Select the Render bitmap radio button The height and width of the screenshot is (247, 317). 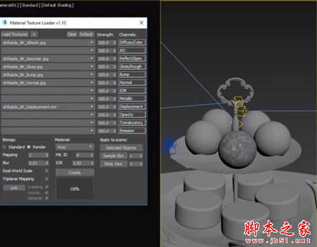click(29, 147)
